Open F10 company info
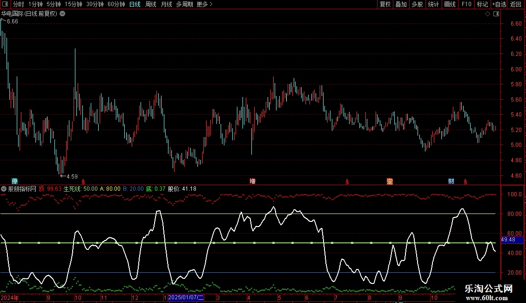Viewport: 526px width, 303px height. pos(466,4)
